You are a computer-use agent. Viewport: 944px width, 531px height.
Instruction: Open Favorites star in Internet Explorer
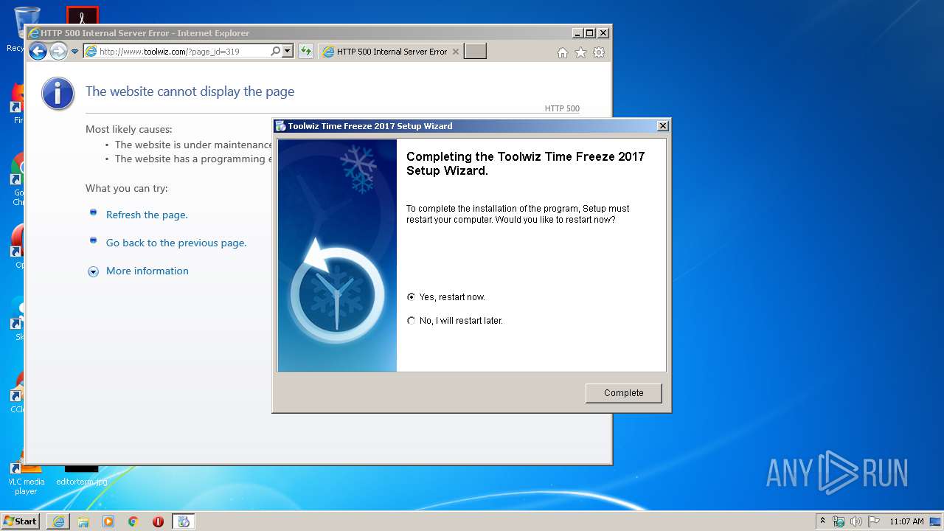click(580, 52)
